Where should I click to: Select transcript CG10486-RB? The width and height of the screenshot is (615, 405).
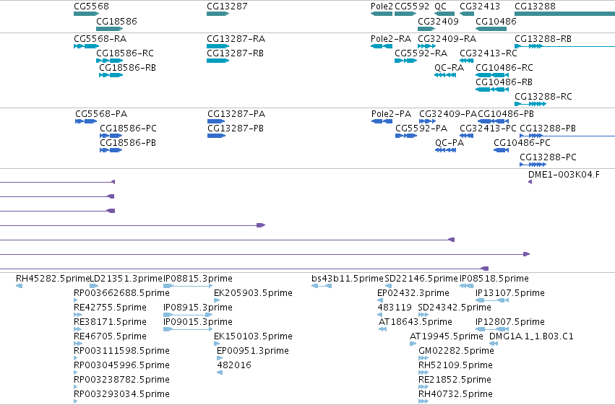click(504, 82)
